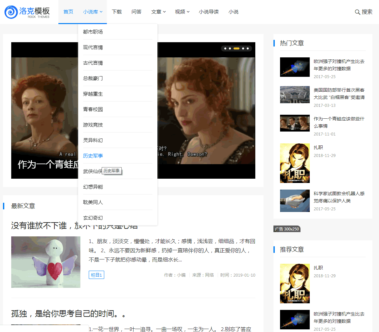Open the 孤独，是给你思考自己的时间 article
This screenshot has height=332, width=379.
click(68, 314)
